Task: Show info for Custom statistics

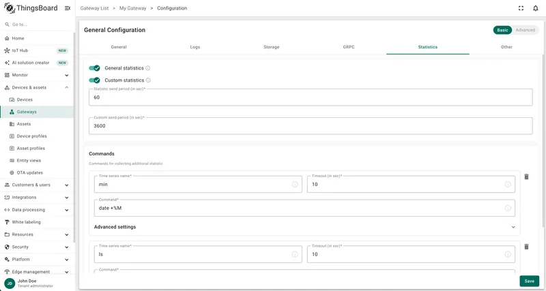Action: pos(148,80)
